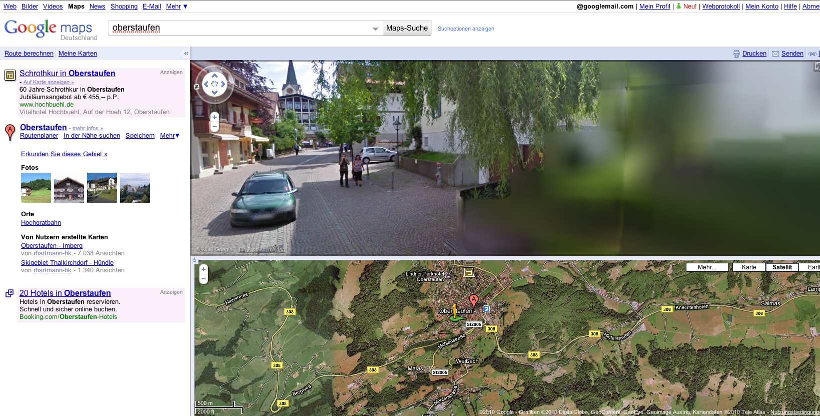Viewport: 820px width, 416px height.
Task: Click the sponsored ad marker on the map
Action: coord(469,272)
